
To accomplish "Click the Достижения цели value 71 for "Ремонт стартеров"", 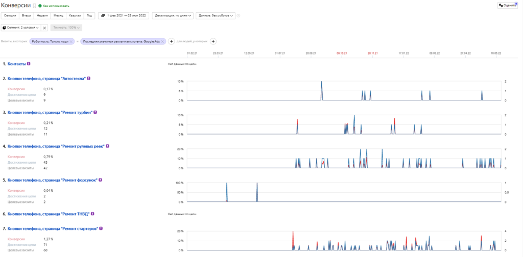I will (45, 244).
